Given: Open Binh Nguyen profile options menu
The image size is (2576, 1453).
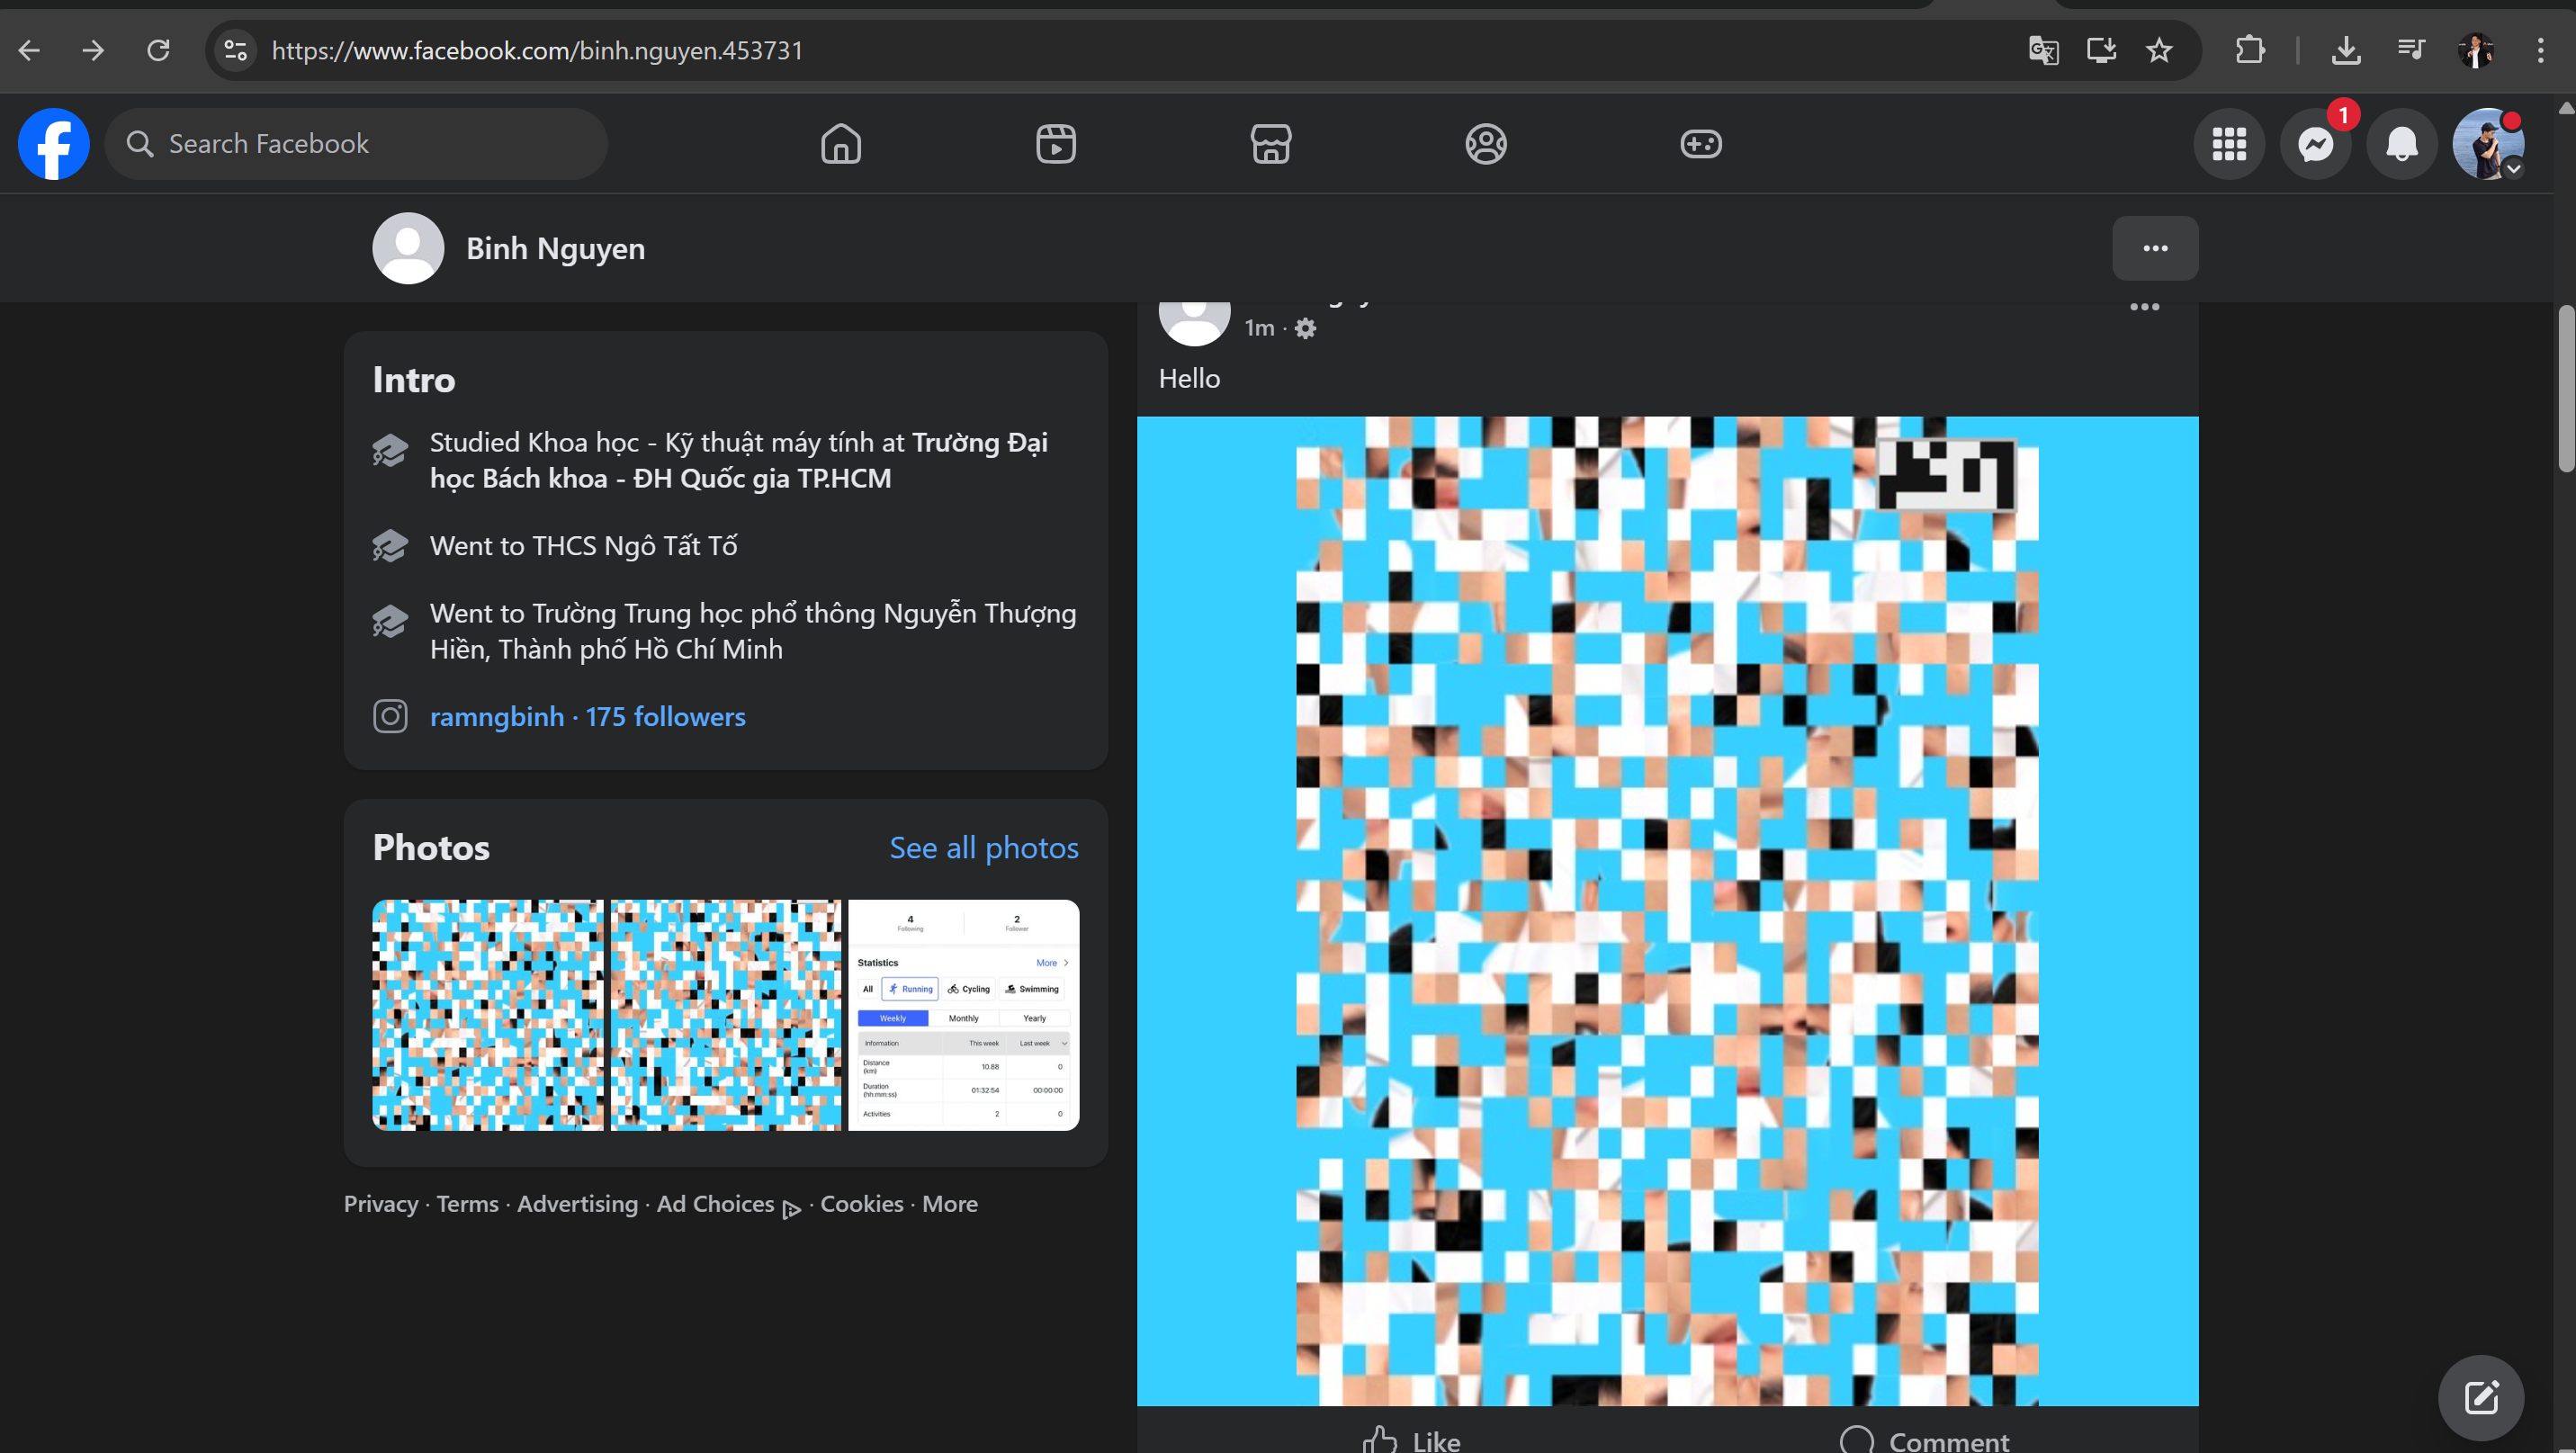Looking at the screenshot, I should [2155, 248].
